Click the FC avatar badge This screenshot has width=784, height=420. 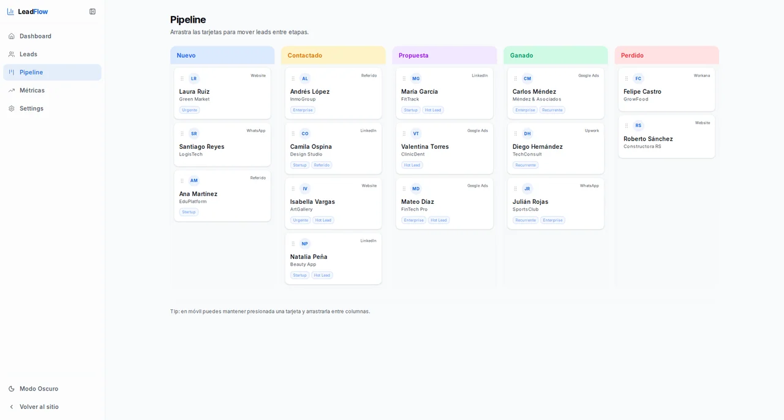click(x=638, y=78)
